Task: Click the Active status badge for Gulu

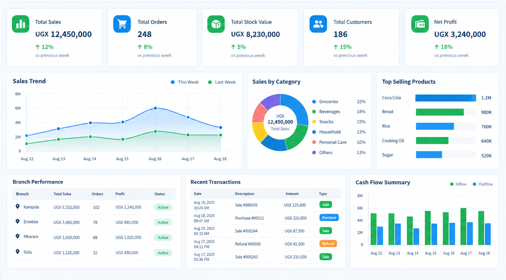Action: [163, 253]
